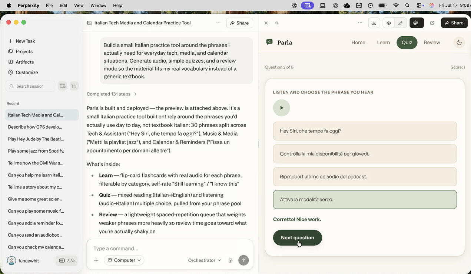Open recent 'Can you read an audioboo...' session

(42, 235)
